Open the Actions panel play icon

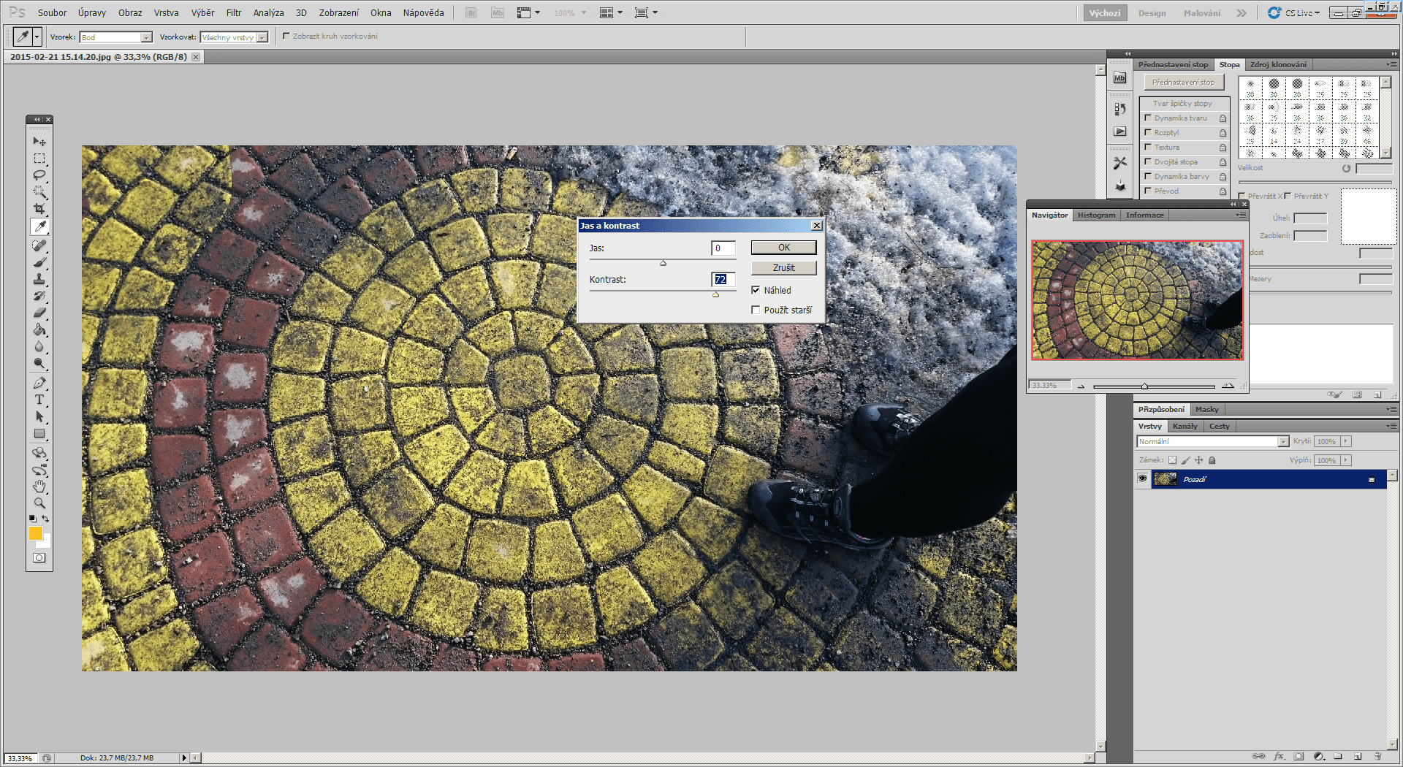1119,131
